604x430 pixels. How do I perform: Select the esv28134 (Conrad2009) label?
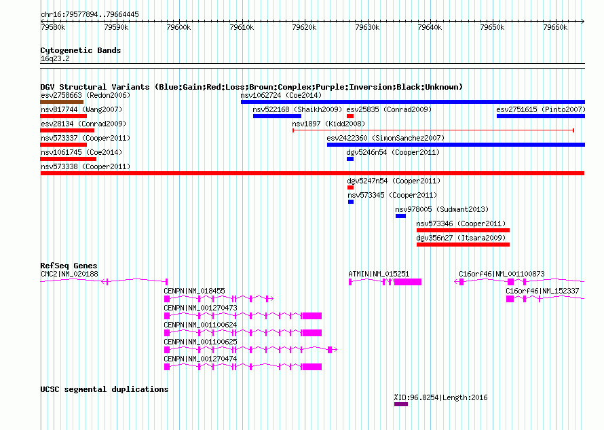83,124
